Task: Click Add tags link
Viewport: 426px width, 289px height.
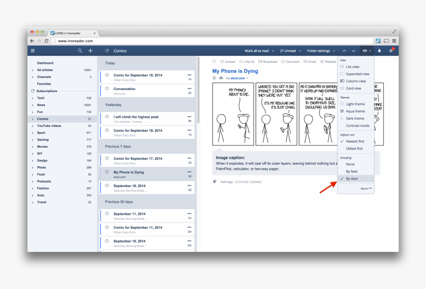Action: [x=226, y=182]
